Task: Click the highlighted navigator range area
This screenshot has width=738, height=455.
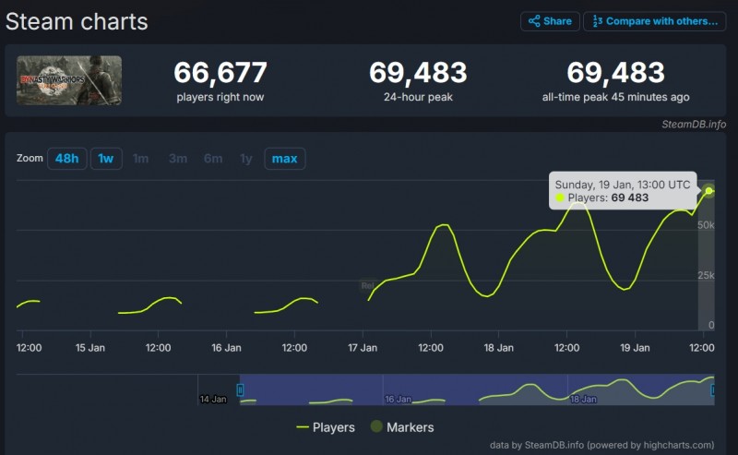Action: tap(475, 389)
